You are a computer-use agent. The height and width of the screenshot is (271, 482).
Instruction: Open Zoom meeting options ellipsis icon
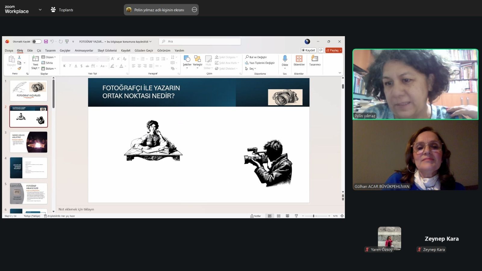pos(194,10)
